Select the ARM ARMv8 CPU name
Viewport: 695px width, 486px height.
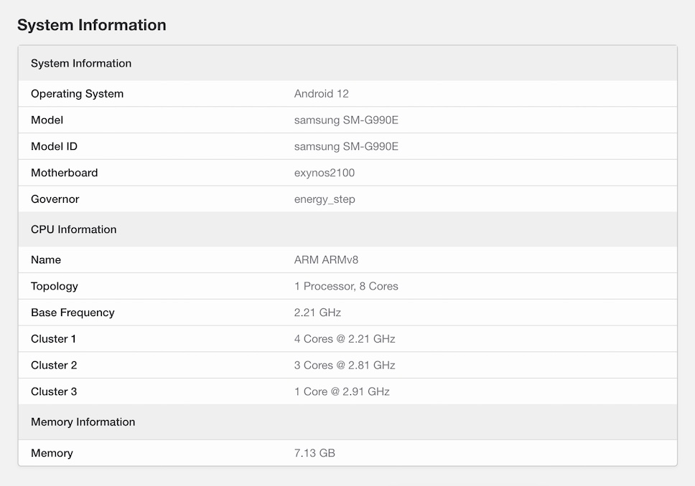point(325,259)
